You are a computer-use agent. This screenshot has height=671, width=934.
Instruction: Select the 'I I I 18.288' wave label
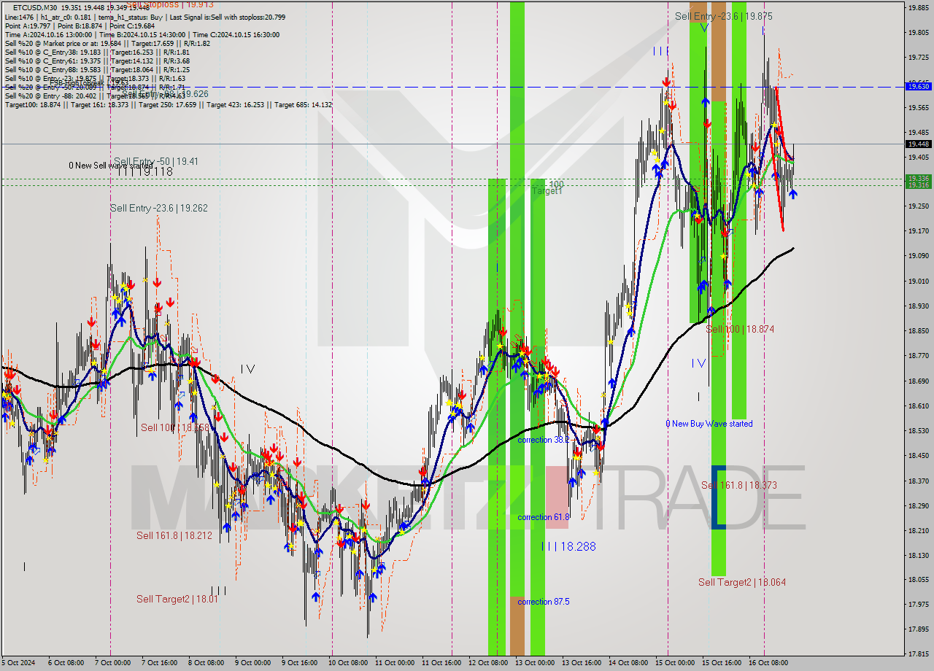coord(568,546)
